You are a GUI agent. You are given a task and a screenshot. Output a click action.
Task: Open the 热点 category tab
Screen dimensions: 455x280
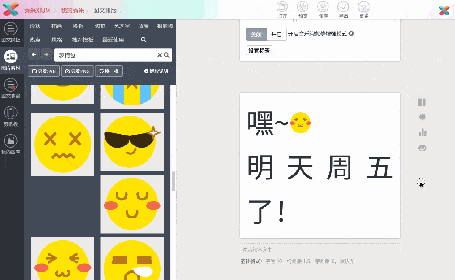tap(35, 40)
